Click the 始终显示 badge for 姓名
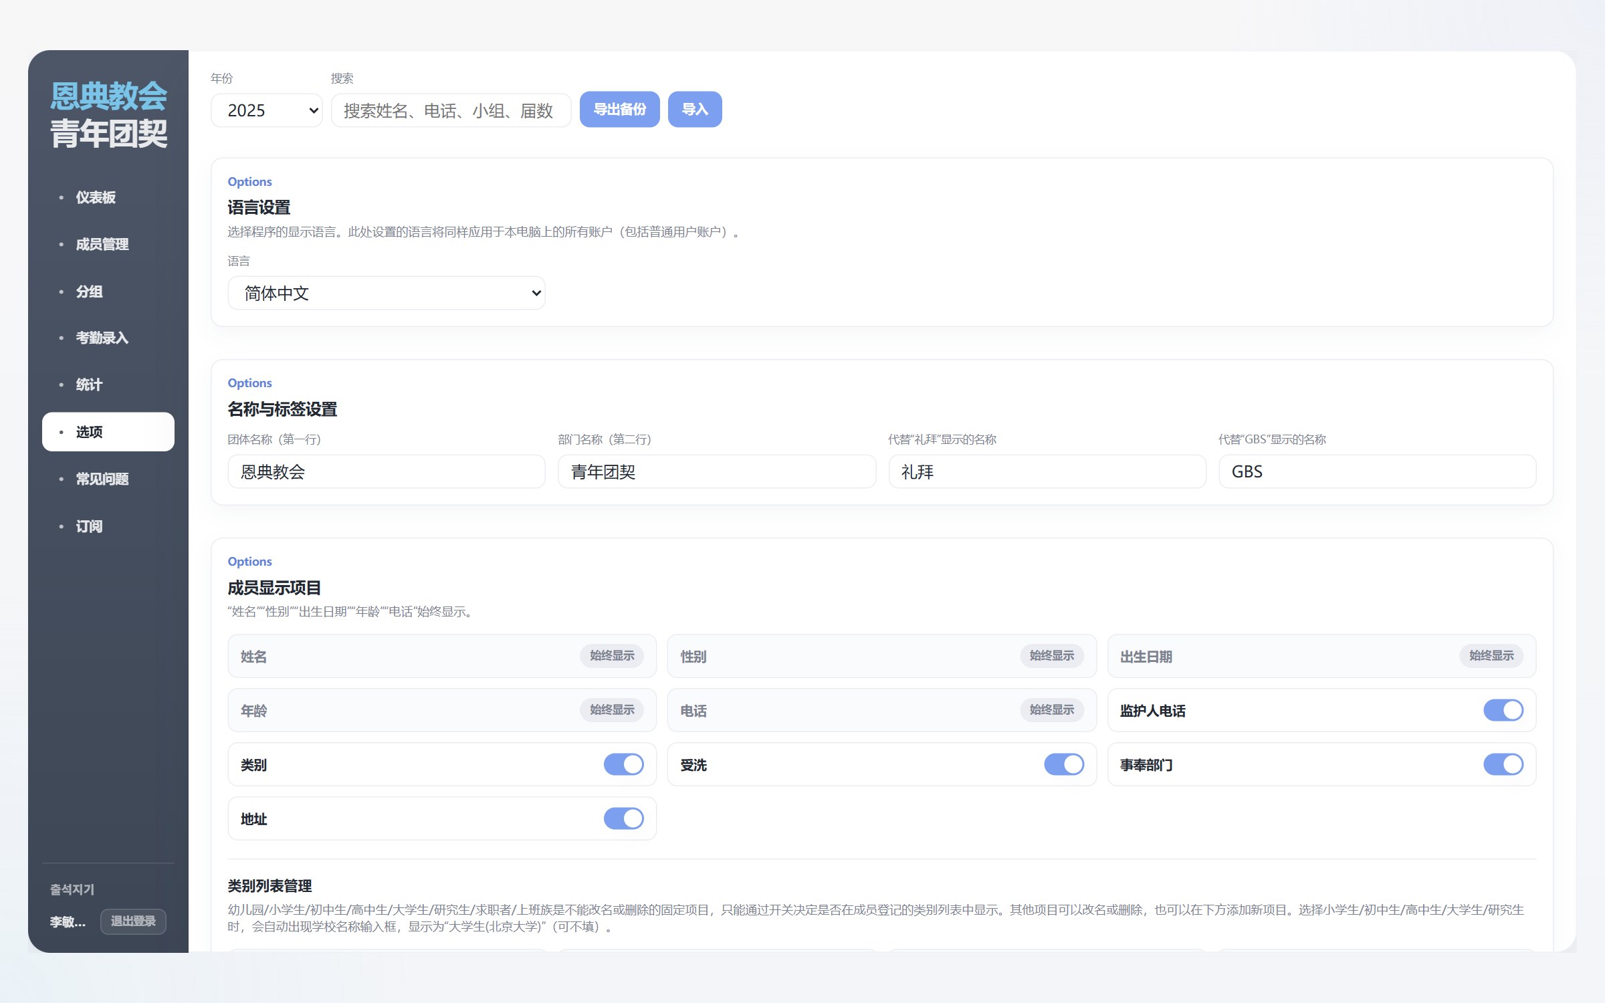Screen dimensions: 1605x1003 [x=612, y=656]
